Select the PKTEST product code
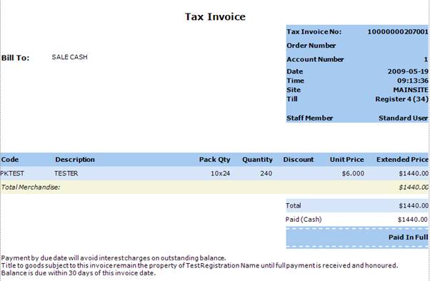 pyautogui.click(x=12, y=173)
